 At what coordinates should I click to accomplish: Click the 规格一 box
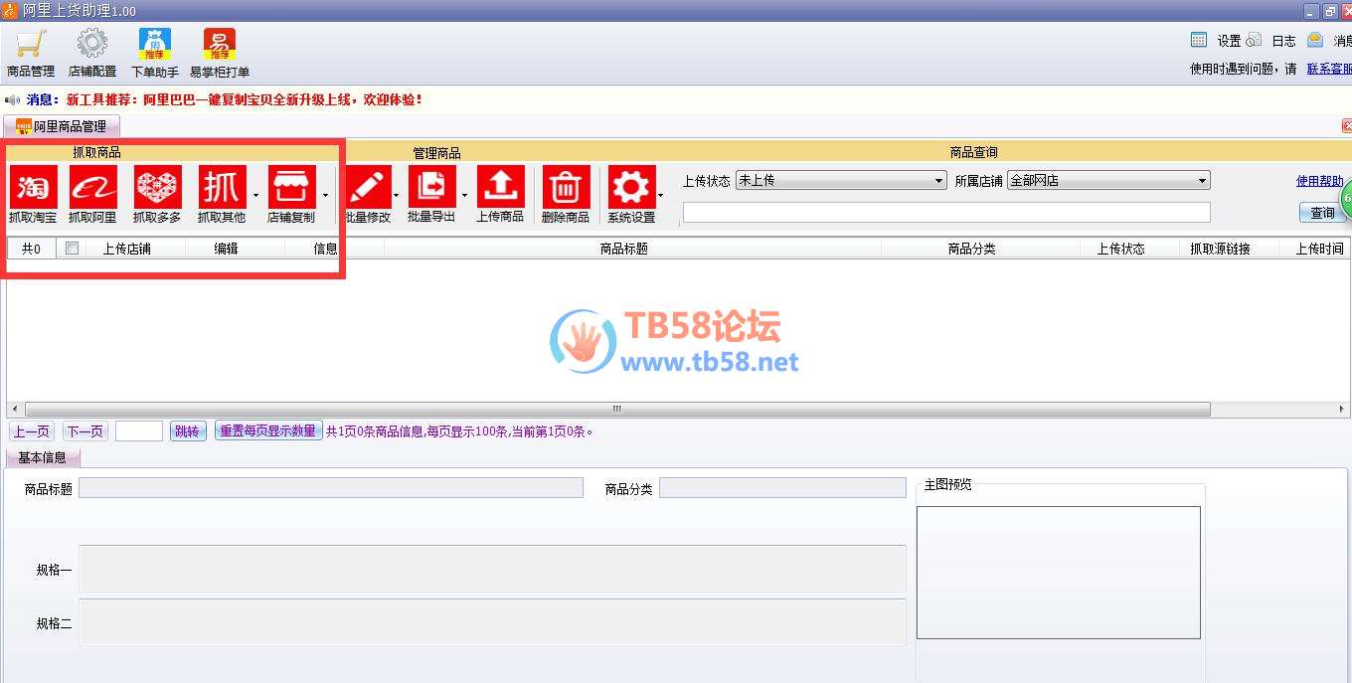[492, 569]
